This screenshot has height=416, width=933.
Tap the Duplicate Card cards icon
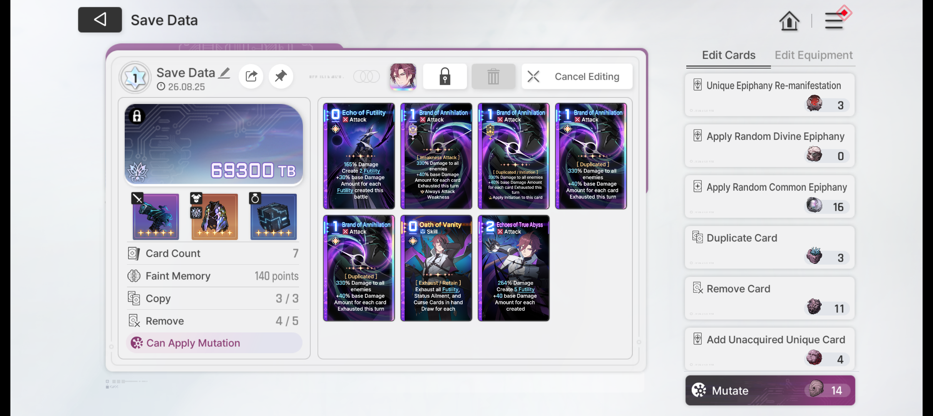click(697, 237)
